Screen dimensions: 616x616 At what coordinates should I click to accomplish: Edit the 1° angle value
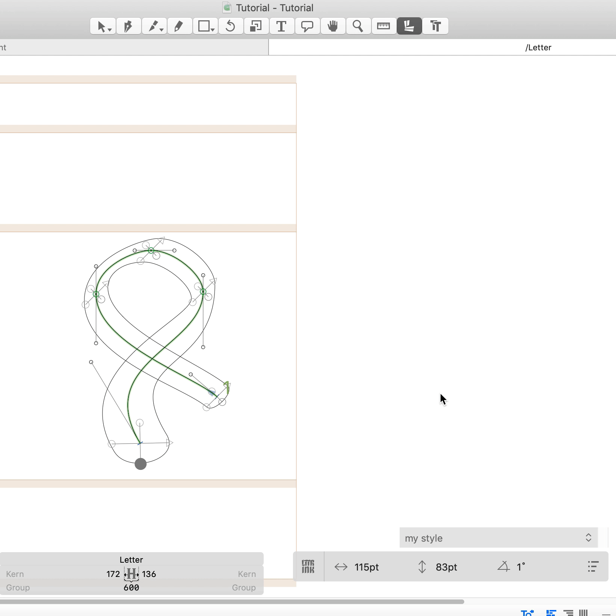click(x=521, y=567)
